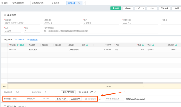This screenshot has width=181, height=107.
Task: Click the 汇率 field
Action: [x=32, y=31]
